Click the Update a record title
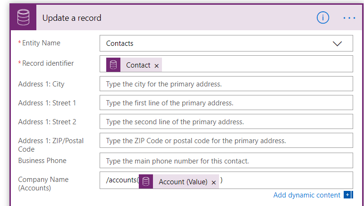364x206 pixels. click(72, 18)
